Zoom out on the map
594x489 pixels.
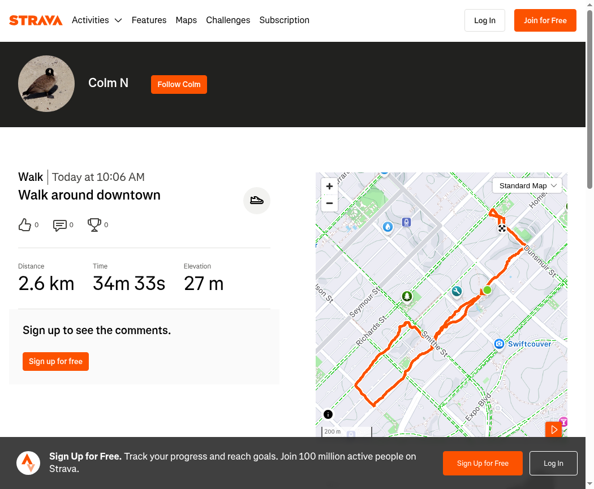click(330, 204)
